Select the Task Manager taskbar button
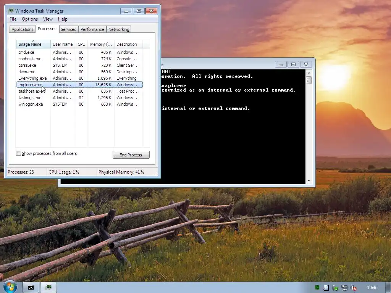Image resolution: width=391 pixels, height=293 pixels. click(48, 288)
